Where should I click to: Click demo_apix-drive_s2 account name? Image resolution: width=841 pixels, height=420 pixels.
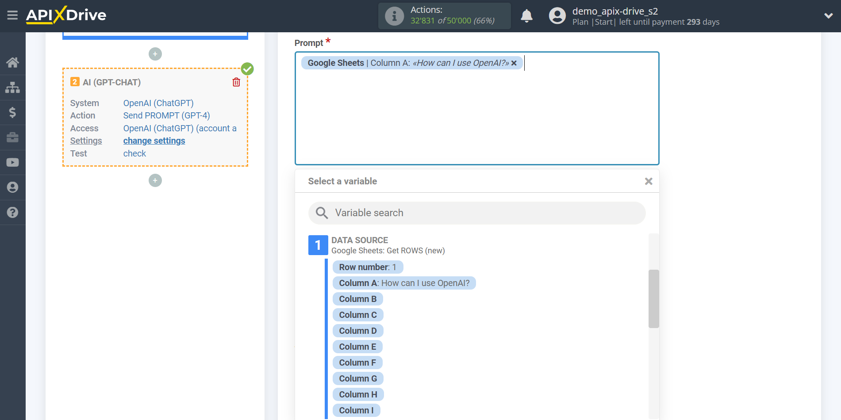coord(615,11)
